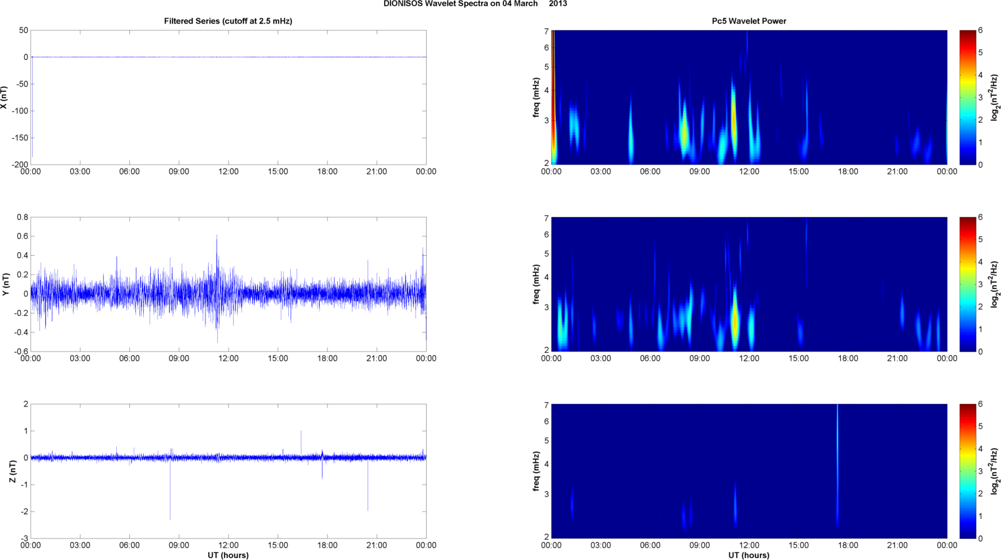The image size is (1001, 560).
Task: Click the log2(nT²/Hz) label beside the bottom colorbar
Action: [995, 471]
